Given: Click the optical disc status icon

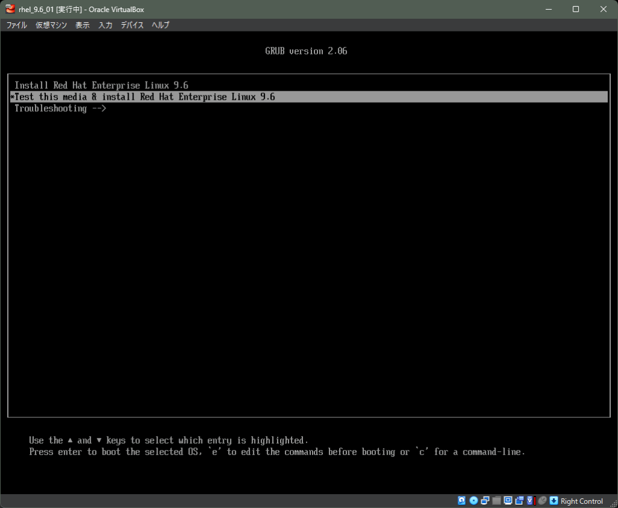Looking at the screenshot, I should click(x=474, y=501).
